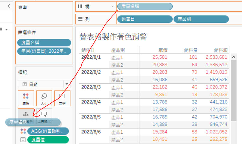Screen dimensions: 242x144
Task: Select the date row 2022/8/4
Action: click(91, 102)
